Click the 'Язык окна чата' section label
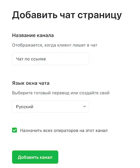The width and height of the screenshot is (140, 168). [31, 83]
